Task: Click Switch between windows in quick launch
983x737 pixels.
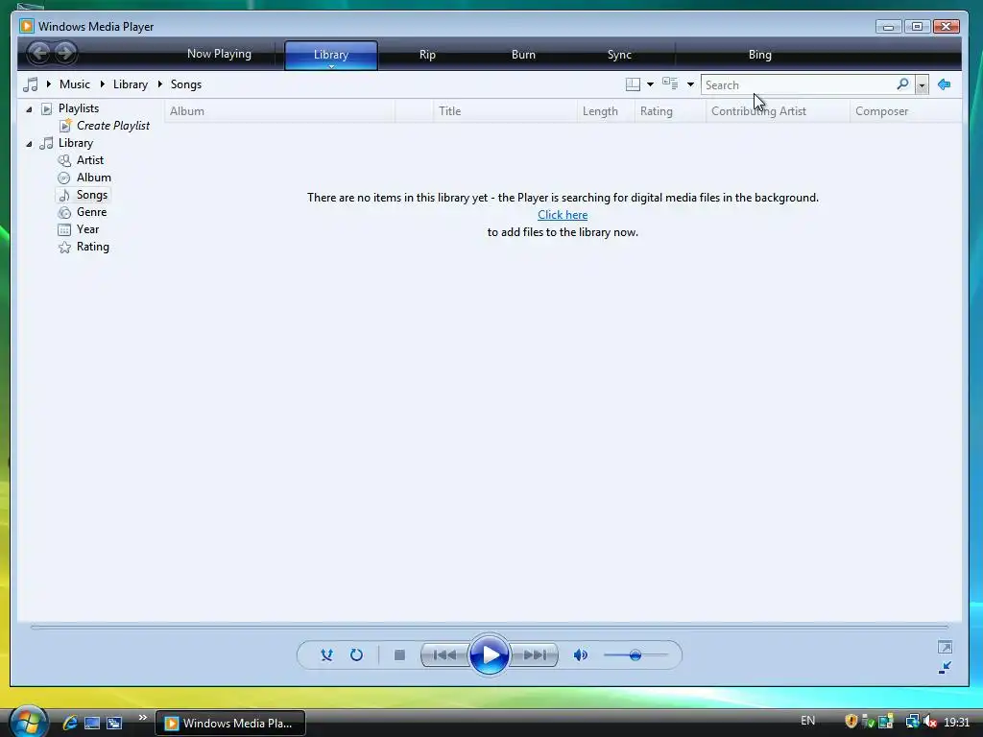Action: point(114,724)
